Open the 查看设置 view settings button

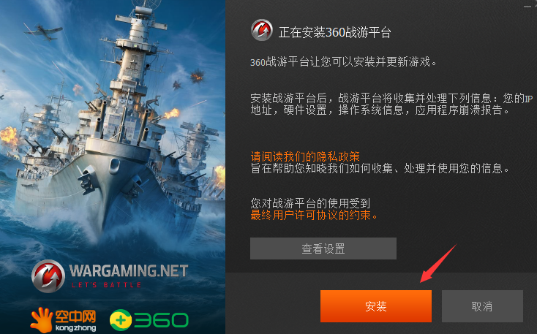pyautogui.click(x=323, y=248)
